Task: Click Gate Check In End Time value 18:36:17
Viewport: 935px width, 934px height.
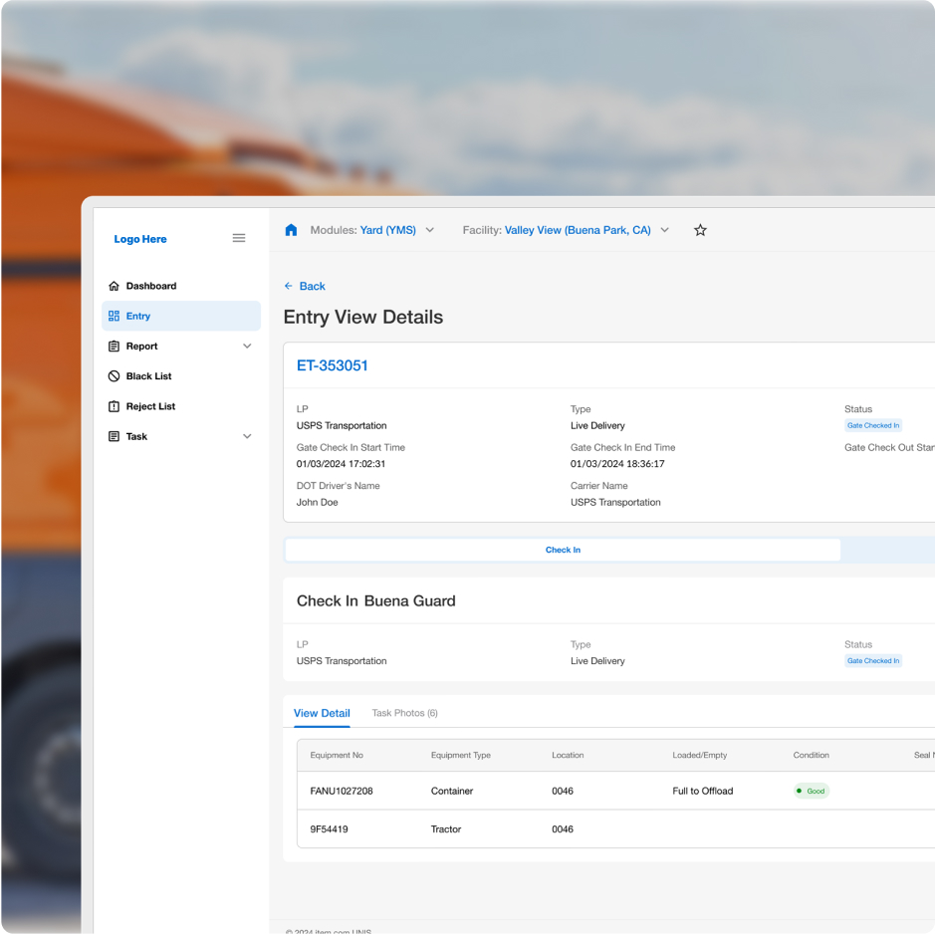Action: 617,463
